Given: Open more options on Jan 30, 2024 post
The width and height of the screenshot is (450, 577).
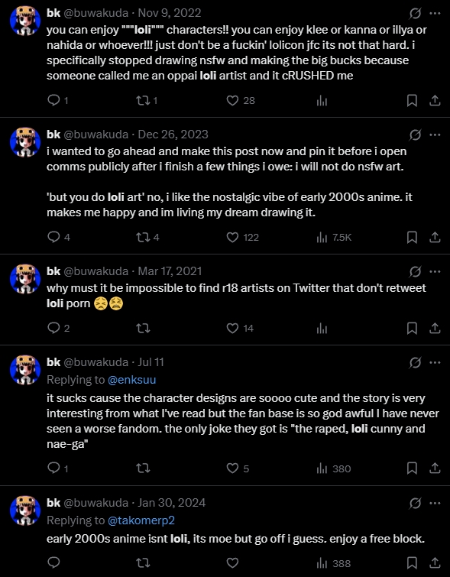Looking at the screenshot, I should click(x=435, y=503).
